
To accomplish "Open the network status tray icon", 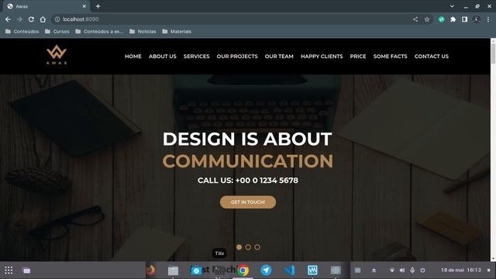I will pos(392,270).
